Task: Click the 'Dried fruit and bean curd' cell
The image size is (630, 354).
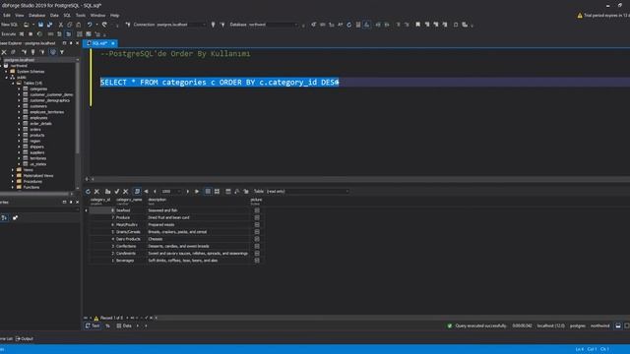Action: [198, 217]
